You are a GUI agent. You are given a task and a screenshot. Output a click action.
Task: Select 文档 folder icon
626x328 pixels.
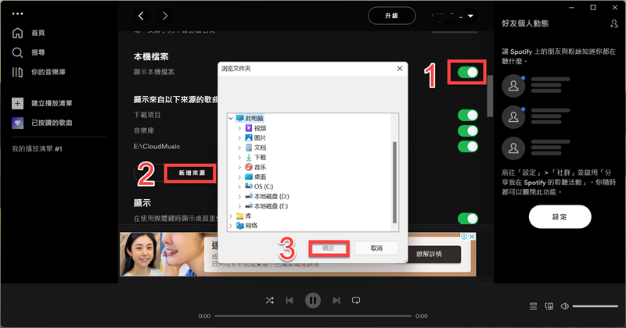pos(249,148)
